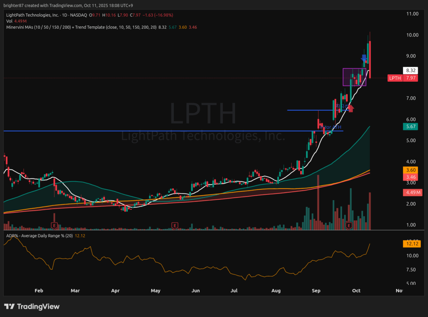Click the Aug label on time axis
This screenshot has width=428, height=317.
tap(275, 290)
